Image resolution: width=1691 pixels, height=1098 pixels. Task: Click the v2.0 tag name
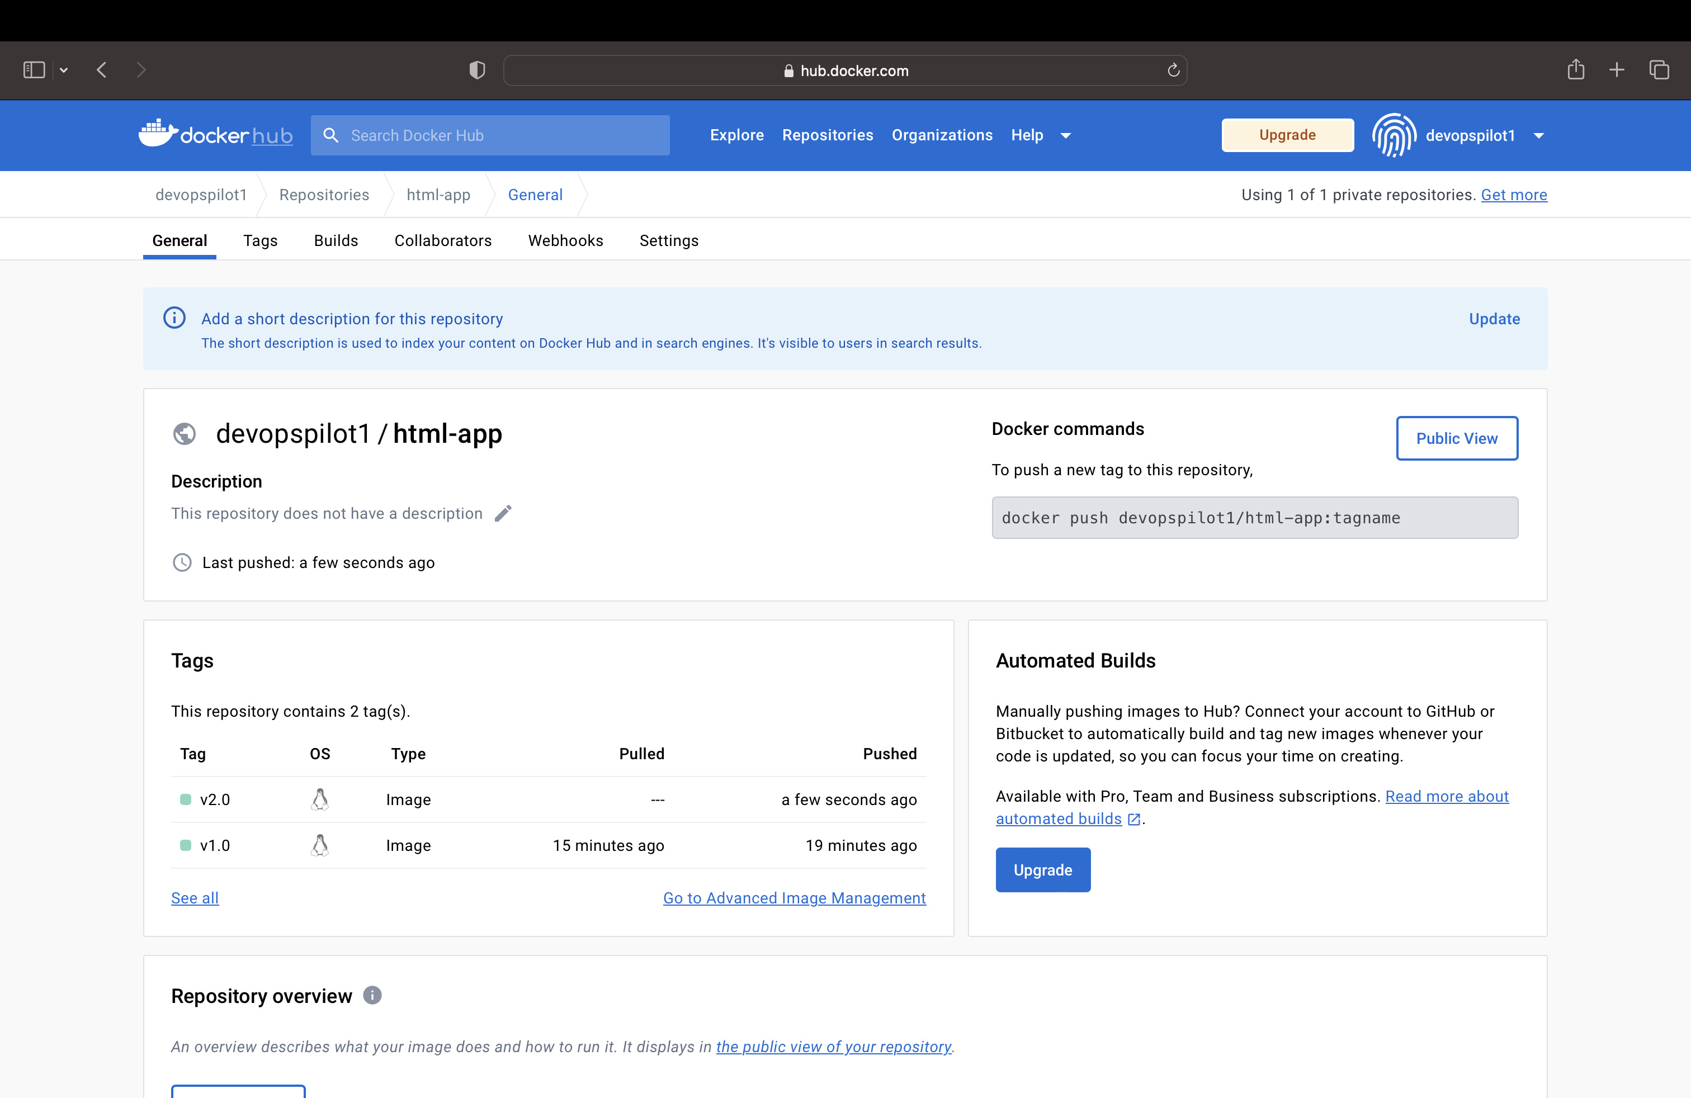click(215, 799)
